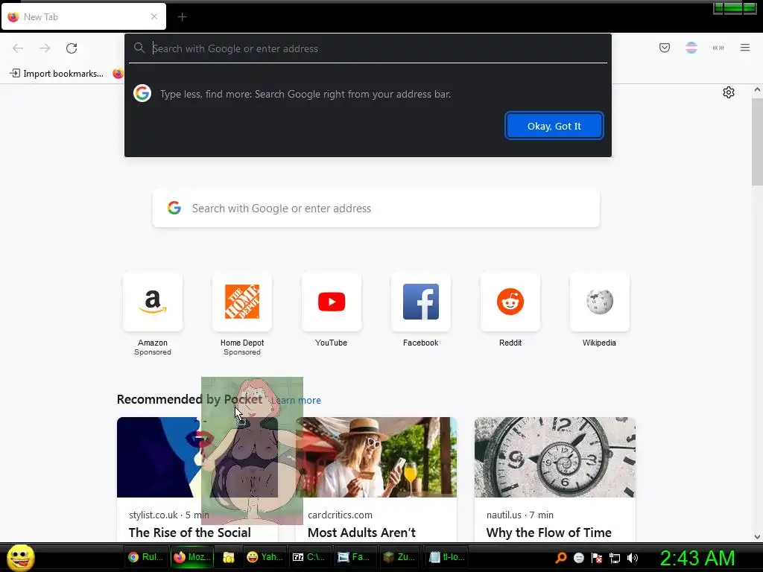Click the vertical scrollbar thumb

757,141
